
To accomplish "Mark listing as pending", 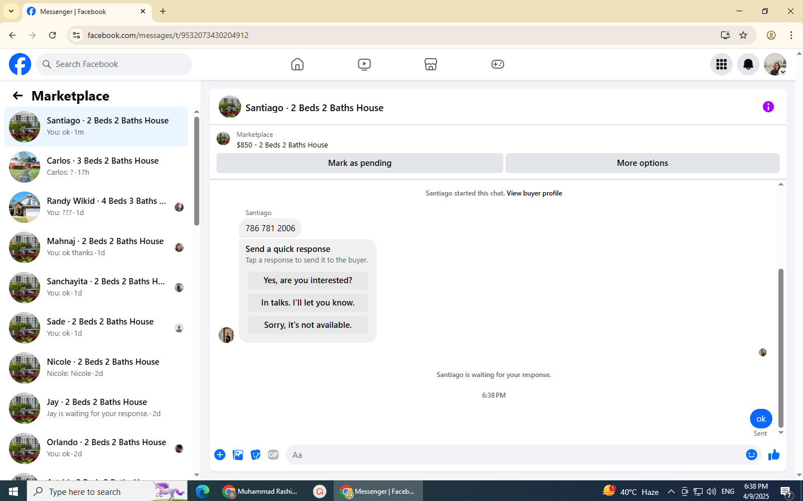I will (x=360, y=163).
